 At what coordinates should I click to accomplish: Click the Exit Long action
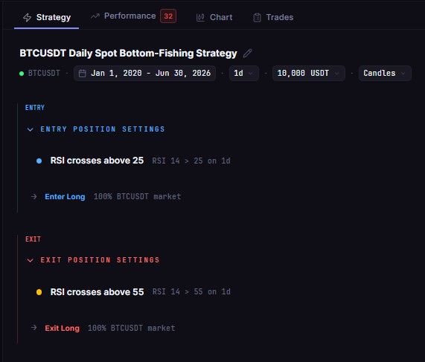coord(63,328)
